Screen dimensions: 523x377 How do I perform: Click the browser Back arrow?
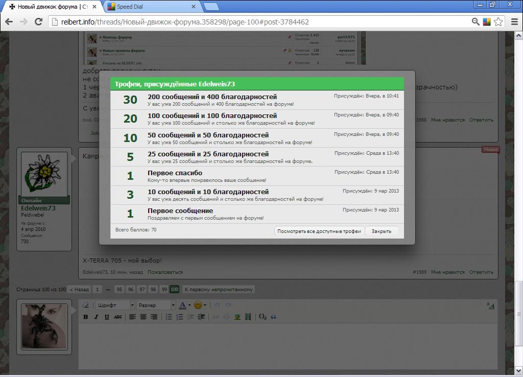(9, 21)
